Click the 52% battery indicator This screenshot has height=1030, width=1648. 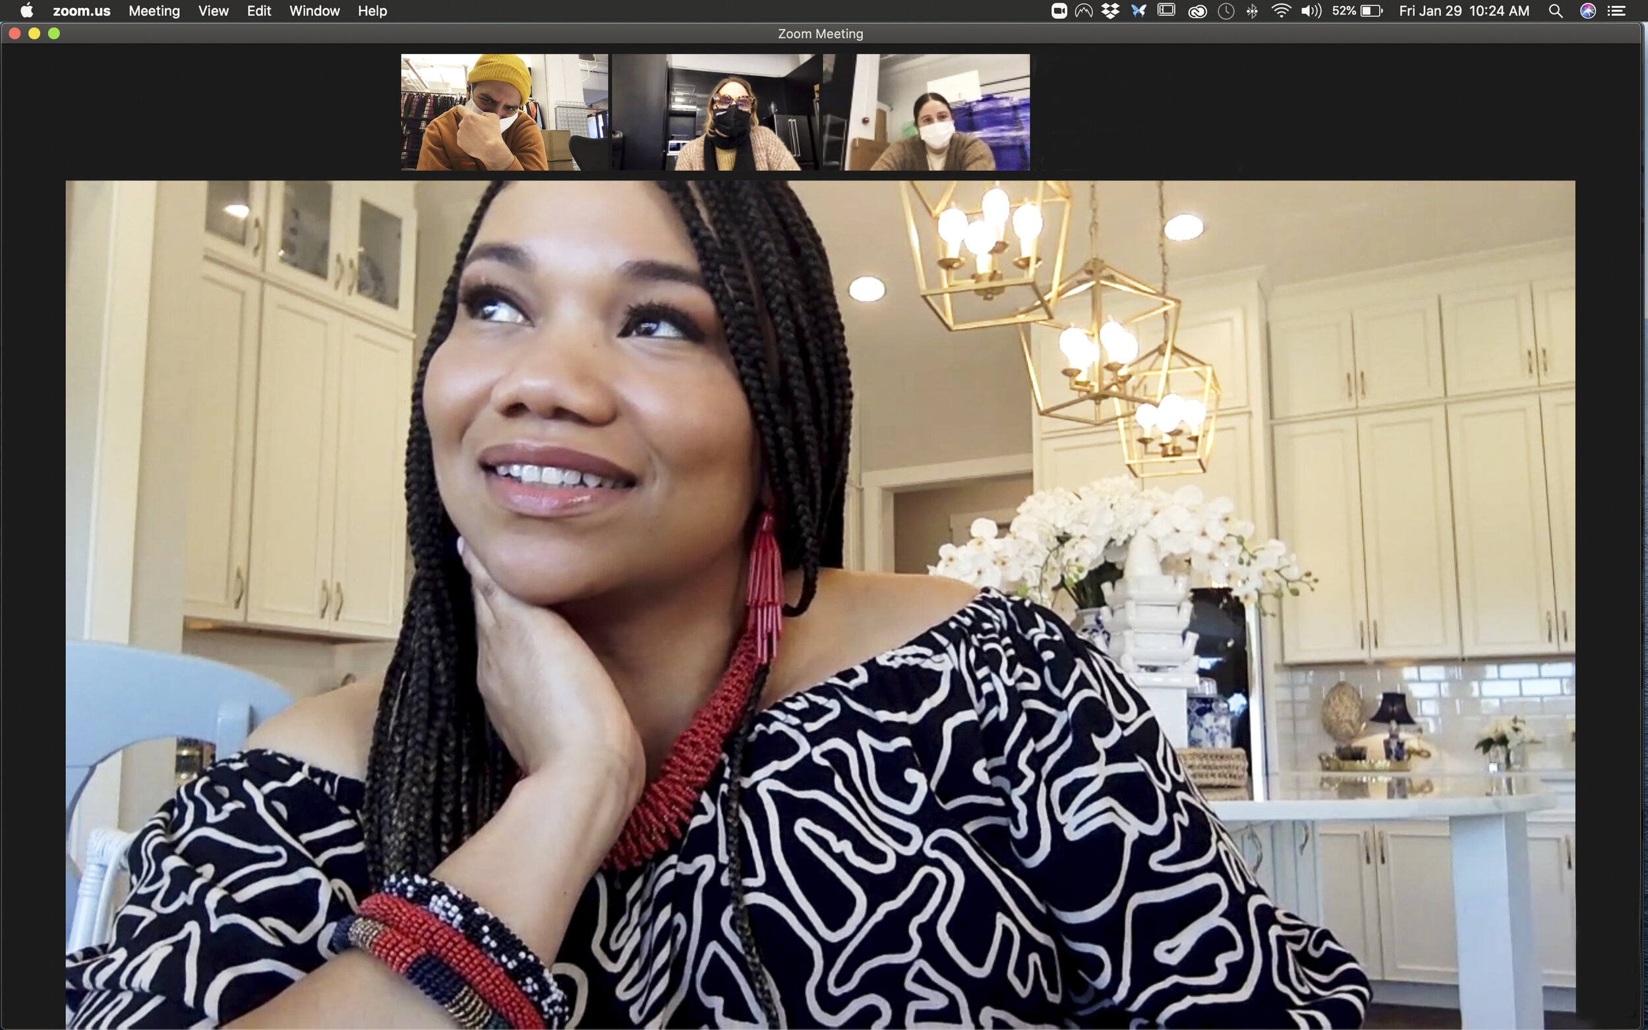click(x=1357, y=11)
